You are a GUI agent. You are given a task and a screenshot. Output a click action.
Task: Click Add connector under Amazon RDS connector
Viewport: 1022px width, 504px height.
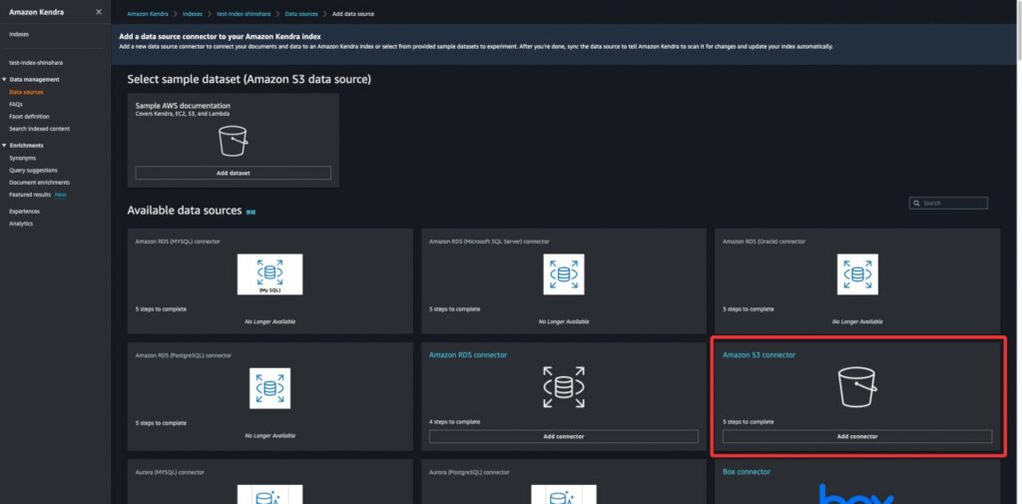pyautogui.click(x=563, y=436)
